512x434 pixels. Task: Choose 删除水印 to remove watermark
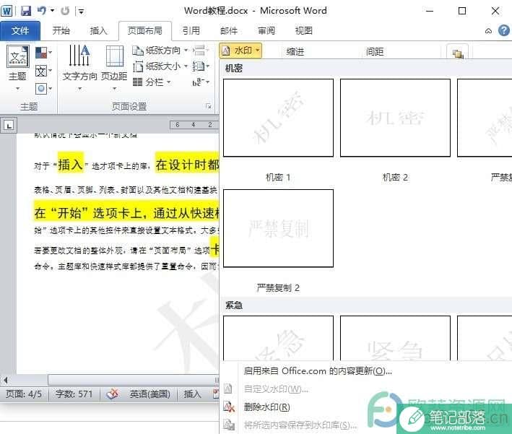click(266, 407)
